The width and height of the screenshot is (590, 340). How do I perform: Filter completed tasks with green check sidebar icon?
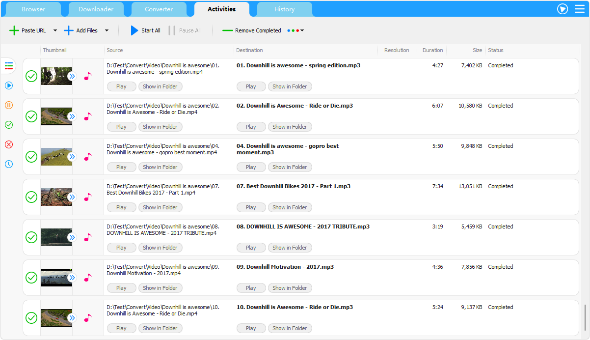[x=9, y=125]
